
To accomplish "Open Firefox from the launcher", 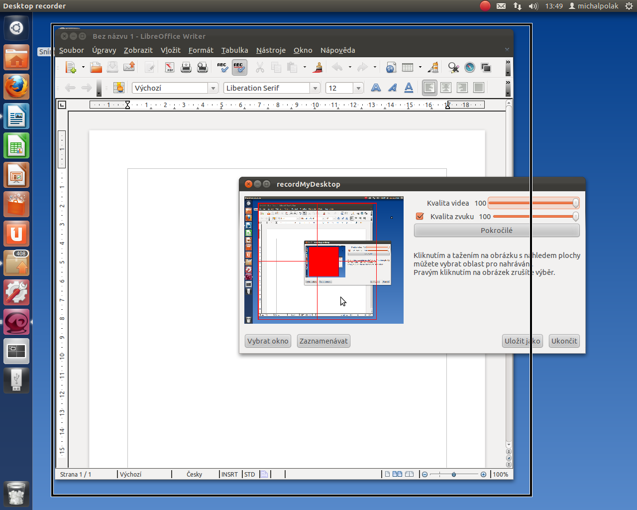I will click(16, 87).
